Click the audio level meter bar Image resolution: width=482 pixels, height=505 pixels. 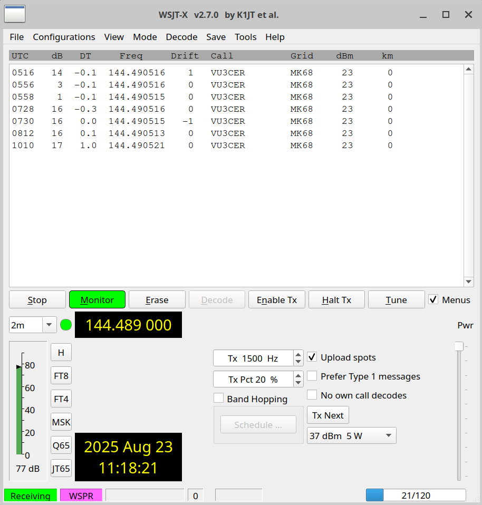pos(20,410)
